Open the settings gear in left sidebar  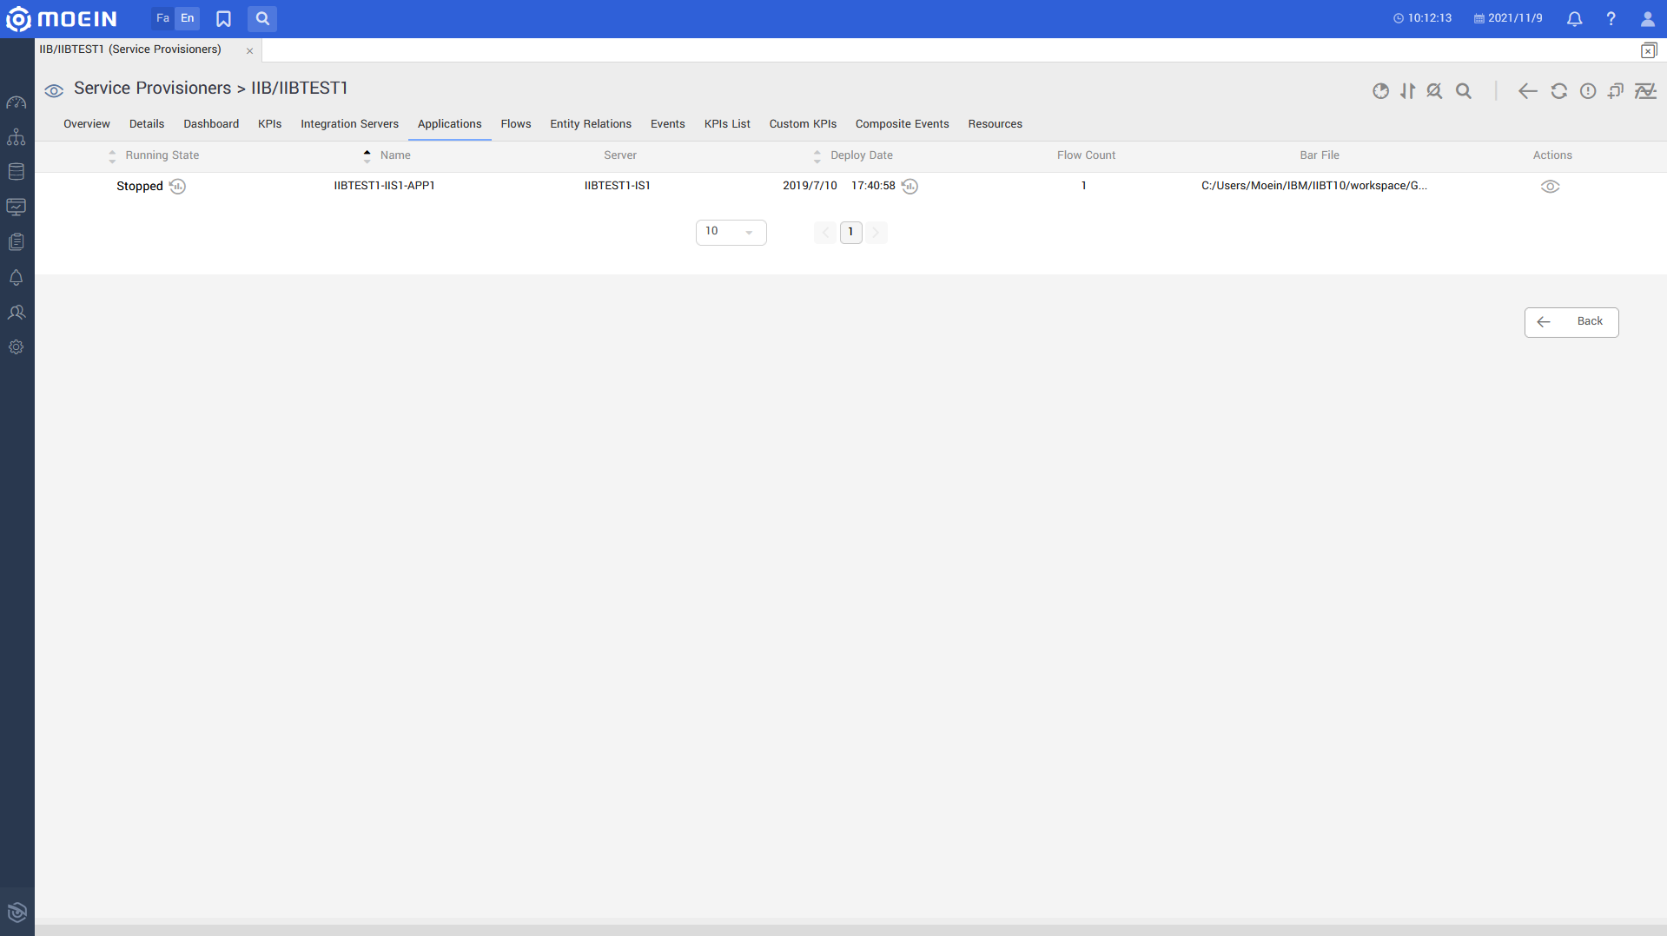point(17,347)
